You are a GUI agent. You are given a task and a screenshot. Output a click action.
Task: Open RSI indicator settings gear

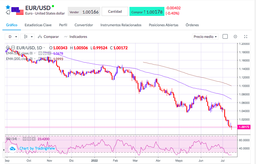tap(29, 139)
